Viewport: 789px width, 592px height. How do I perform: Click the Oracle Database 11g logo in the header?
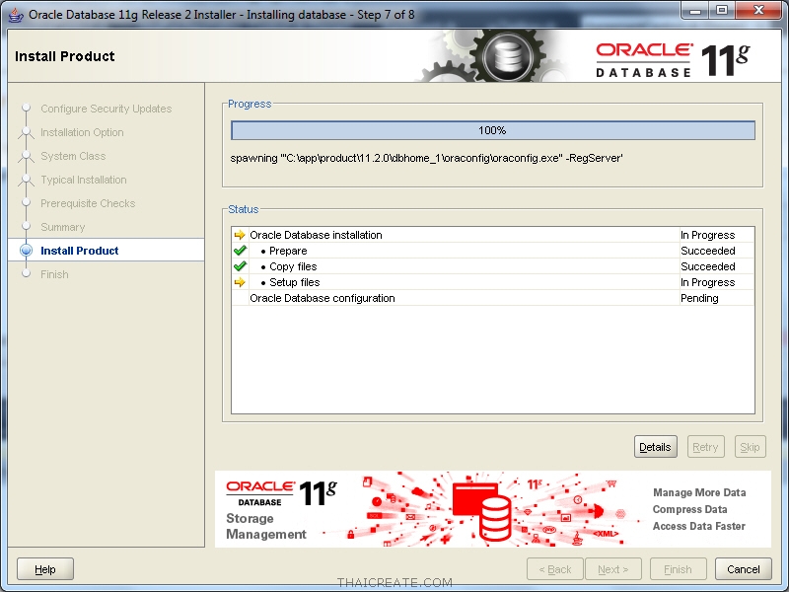pyautogui.click(x=674, y=56)
